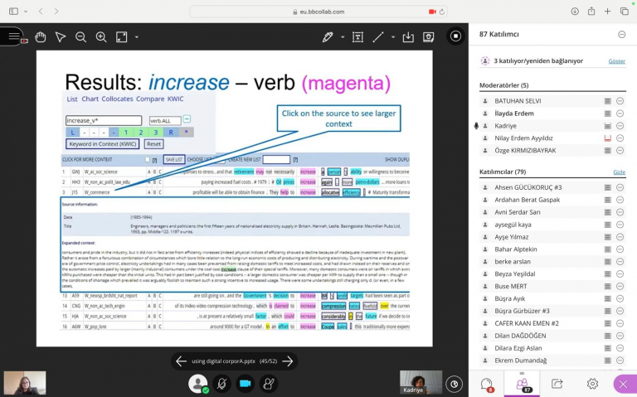This screenshot has height=397, width=637.
Task: Open attendee controls for Ayşe Yılmaz
Action: pyautogui.click(x=620, y=237)
